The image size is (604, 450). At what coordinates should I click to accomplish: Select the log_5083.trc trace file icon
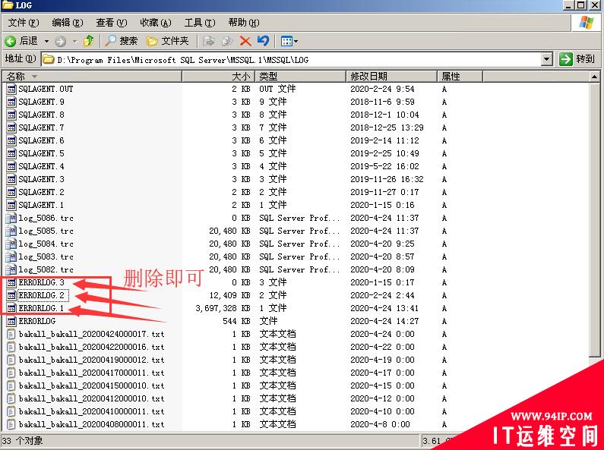[x=11, y=256]
